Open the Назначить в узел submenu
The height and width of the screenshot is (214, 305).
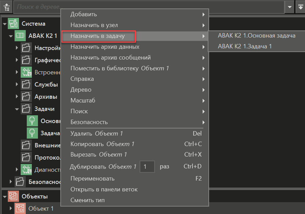(x=135, y=25)
